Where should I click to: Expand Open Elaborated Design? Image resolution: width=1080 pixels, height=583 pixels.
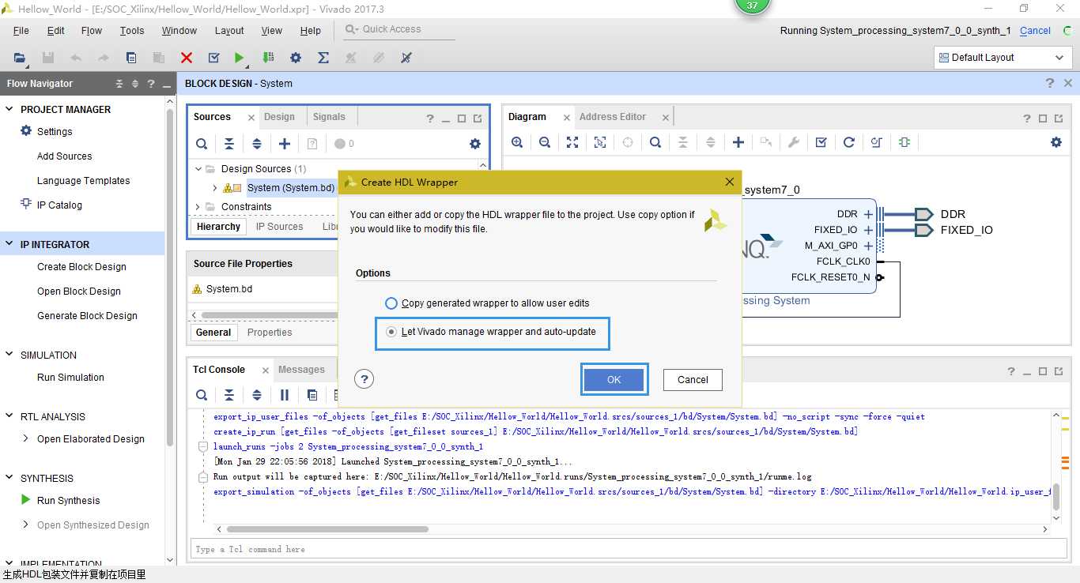26,438
